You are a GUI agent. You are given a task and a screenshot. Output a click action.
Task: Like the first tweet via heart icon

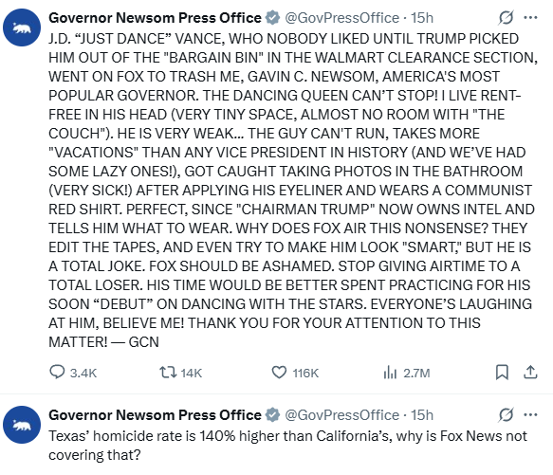(279, 373)
